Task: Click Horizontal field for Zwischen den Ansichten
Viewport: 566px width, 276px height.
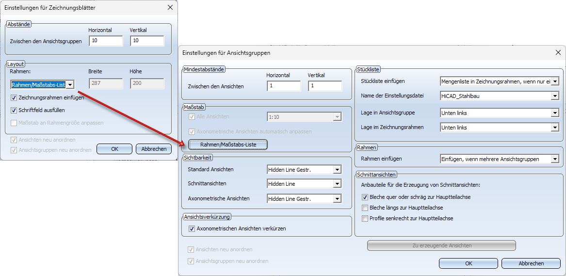Action: [x=284, y=86]
